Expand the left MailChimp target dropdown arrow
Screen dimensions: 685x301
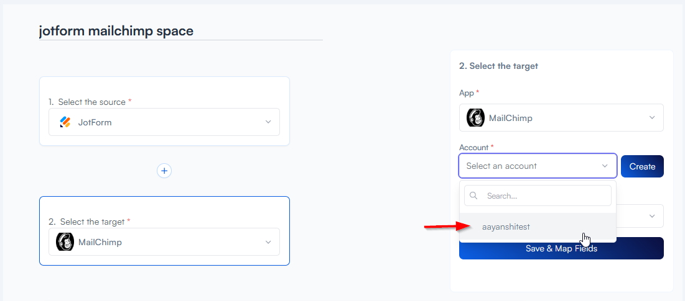pos(268,242)
